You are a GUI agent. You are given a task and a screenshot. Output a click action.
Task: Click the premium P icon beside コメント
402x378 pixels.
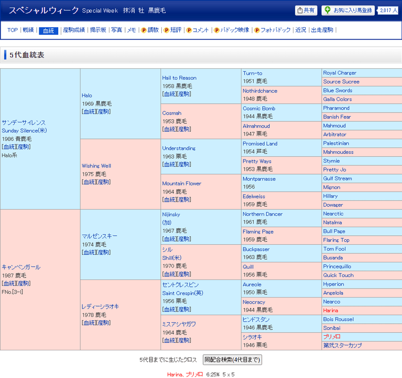coord(189,30)
